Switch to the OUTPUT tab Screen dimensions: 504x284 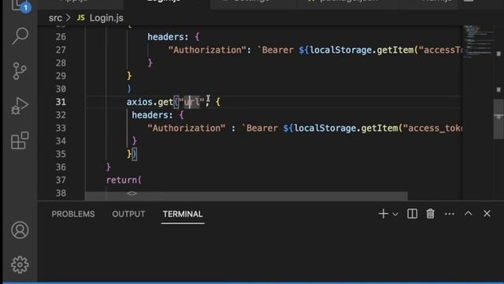click(x=128, y=214)
